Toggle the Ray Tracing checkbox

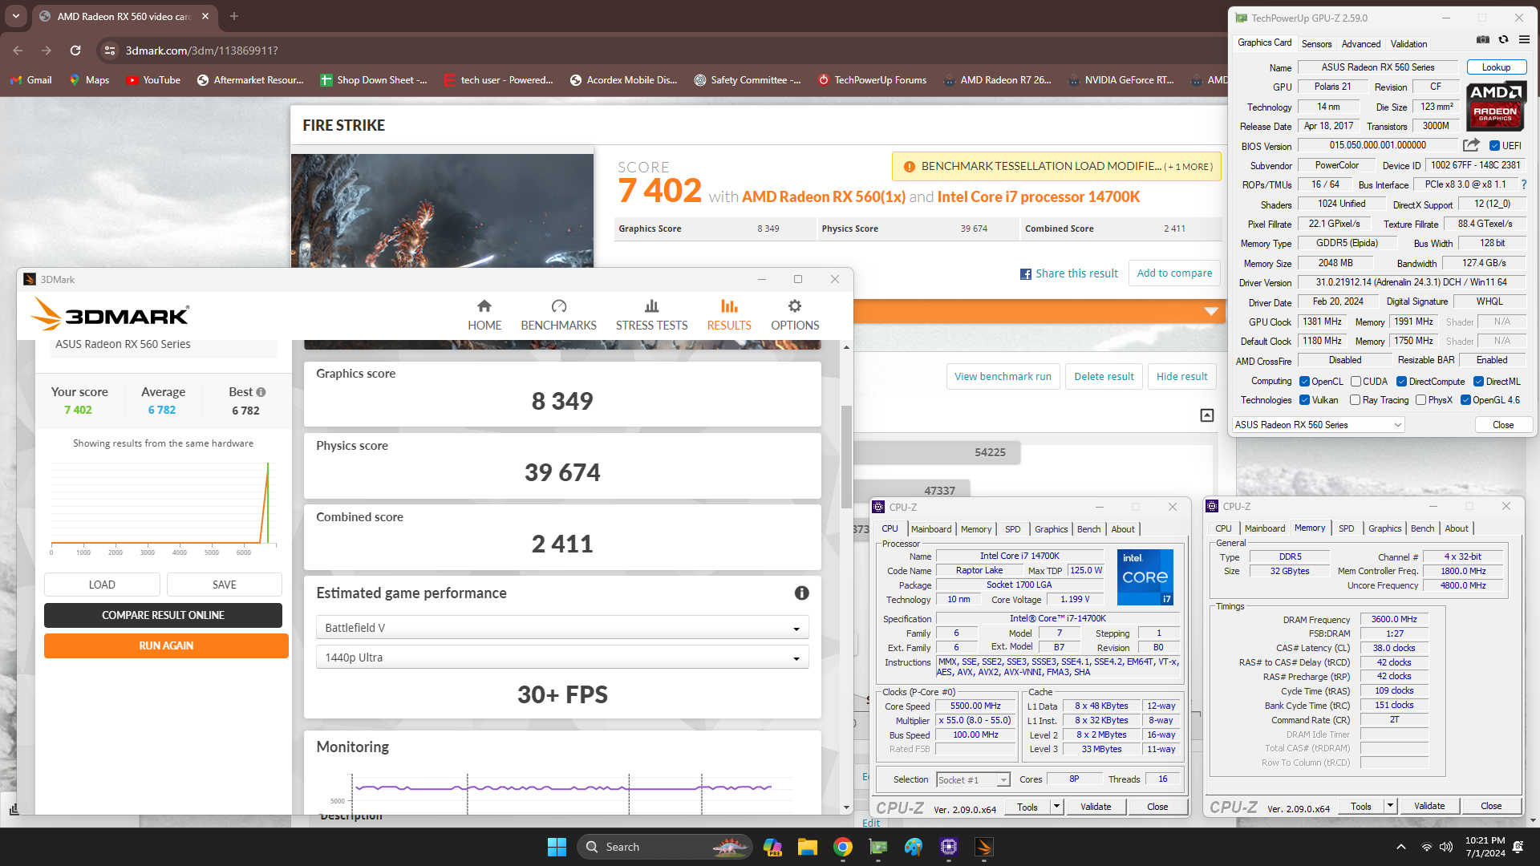pyautogui.click(x=1355, y=400)
